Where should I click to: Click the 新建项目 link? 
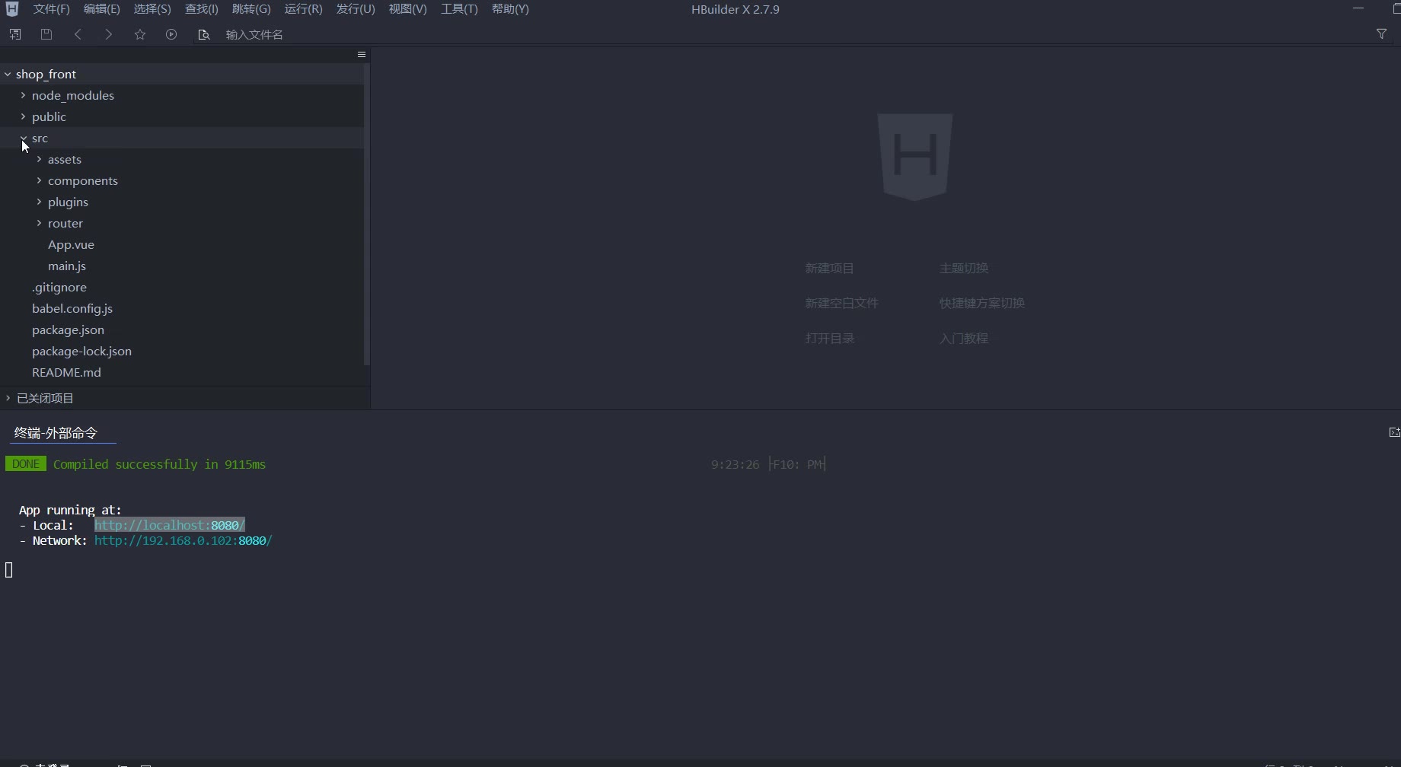(829, 268)
